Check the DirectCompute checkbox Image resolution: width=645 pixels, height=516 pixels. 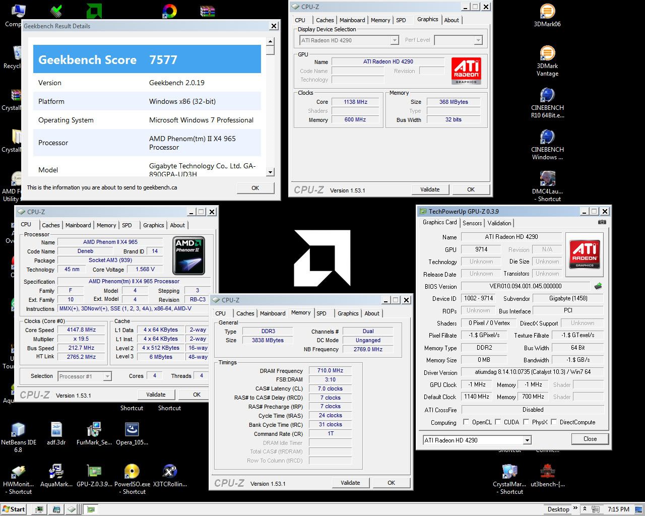coord(554,422)
